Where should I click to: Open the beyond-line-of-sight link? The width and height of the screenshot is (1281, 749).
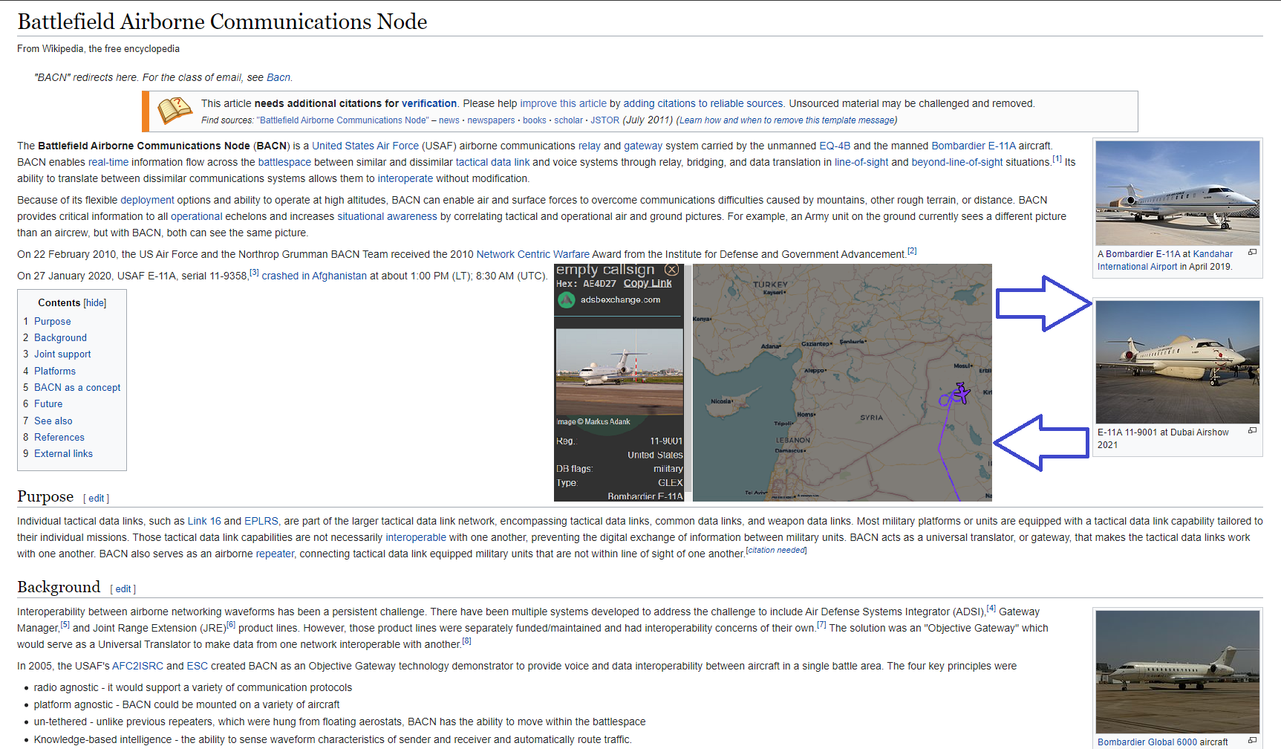[x=956, y=163]
